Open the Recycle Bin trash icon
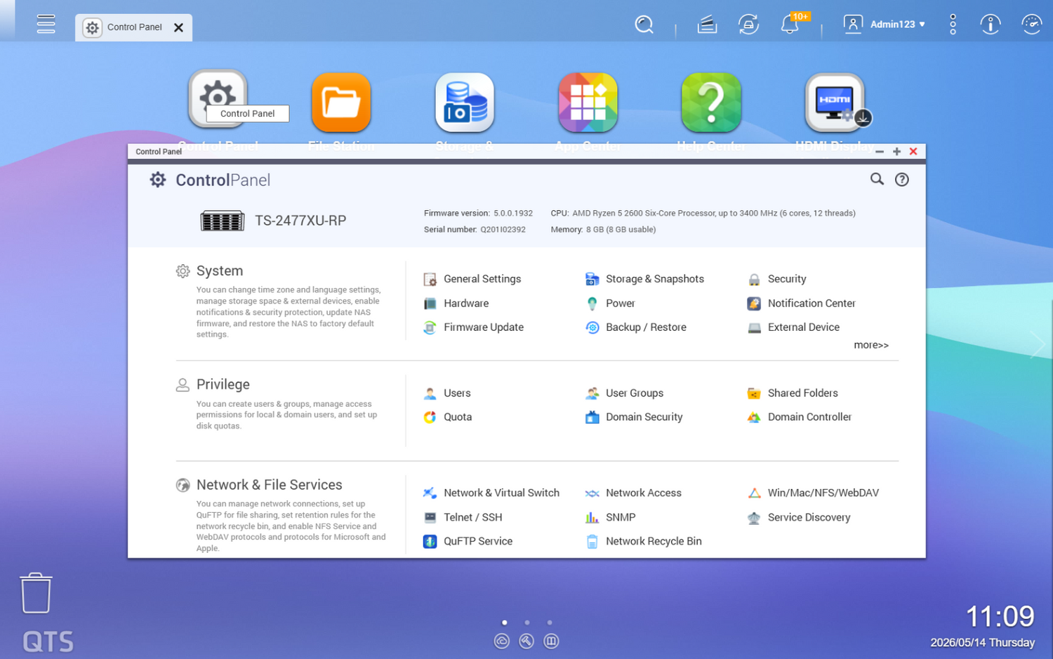1053x659 pixels. (36, 593)
